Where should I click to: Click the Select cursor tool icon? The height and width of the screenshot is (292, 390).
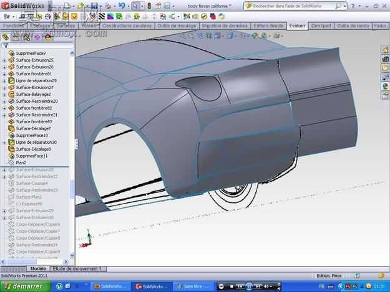coord(135,6)
